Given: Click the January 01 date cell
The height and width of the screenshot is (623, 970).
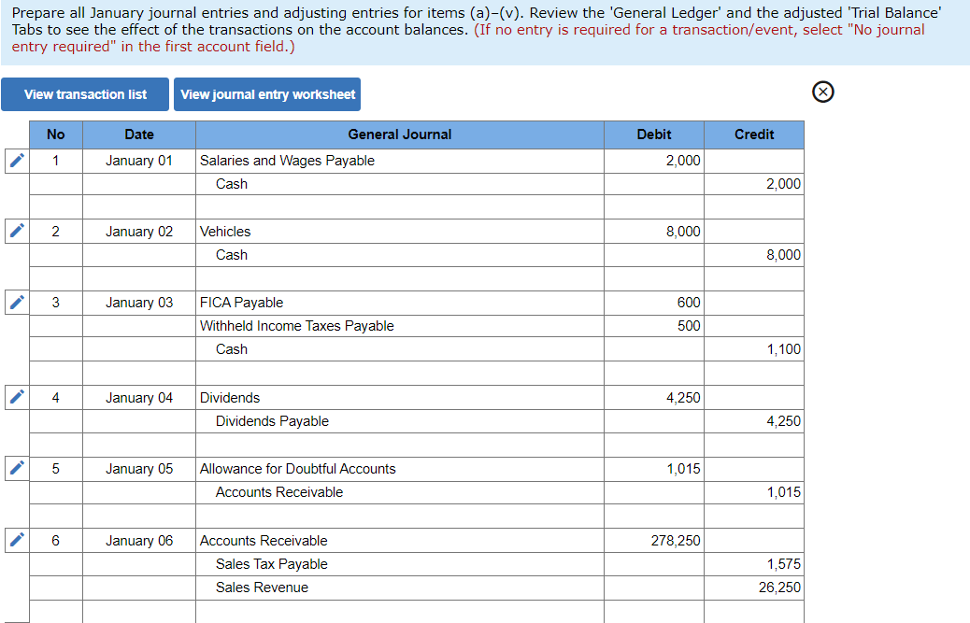Looking at the screenshot, I should (x=139, y=161).
